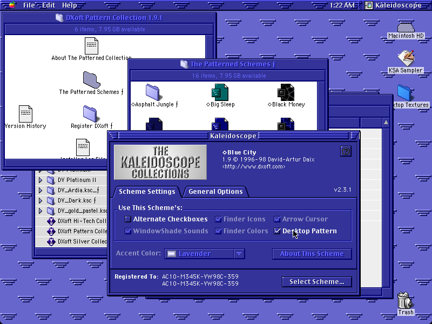This screenshot has width=432, height=324.
Task: Select the DY_gold_pastel.ksc folder icon
Action: click(51, 211)
